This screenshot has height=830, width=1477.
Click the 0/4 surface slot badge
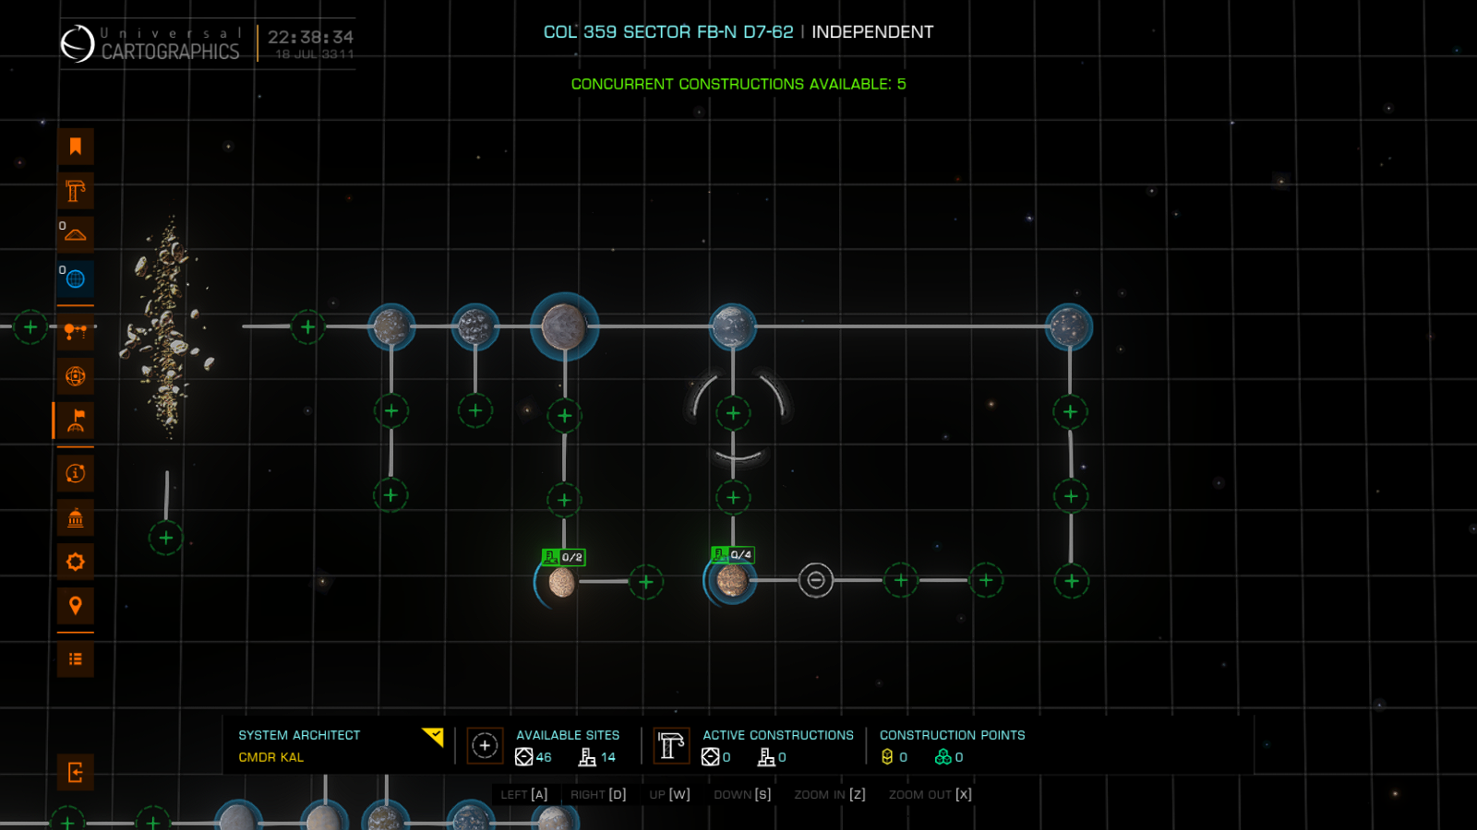coord(734,554)
